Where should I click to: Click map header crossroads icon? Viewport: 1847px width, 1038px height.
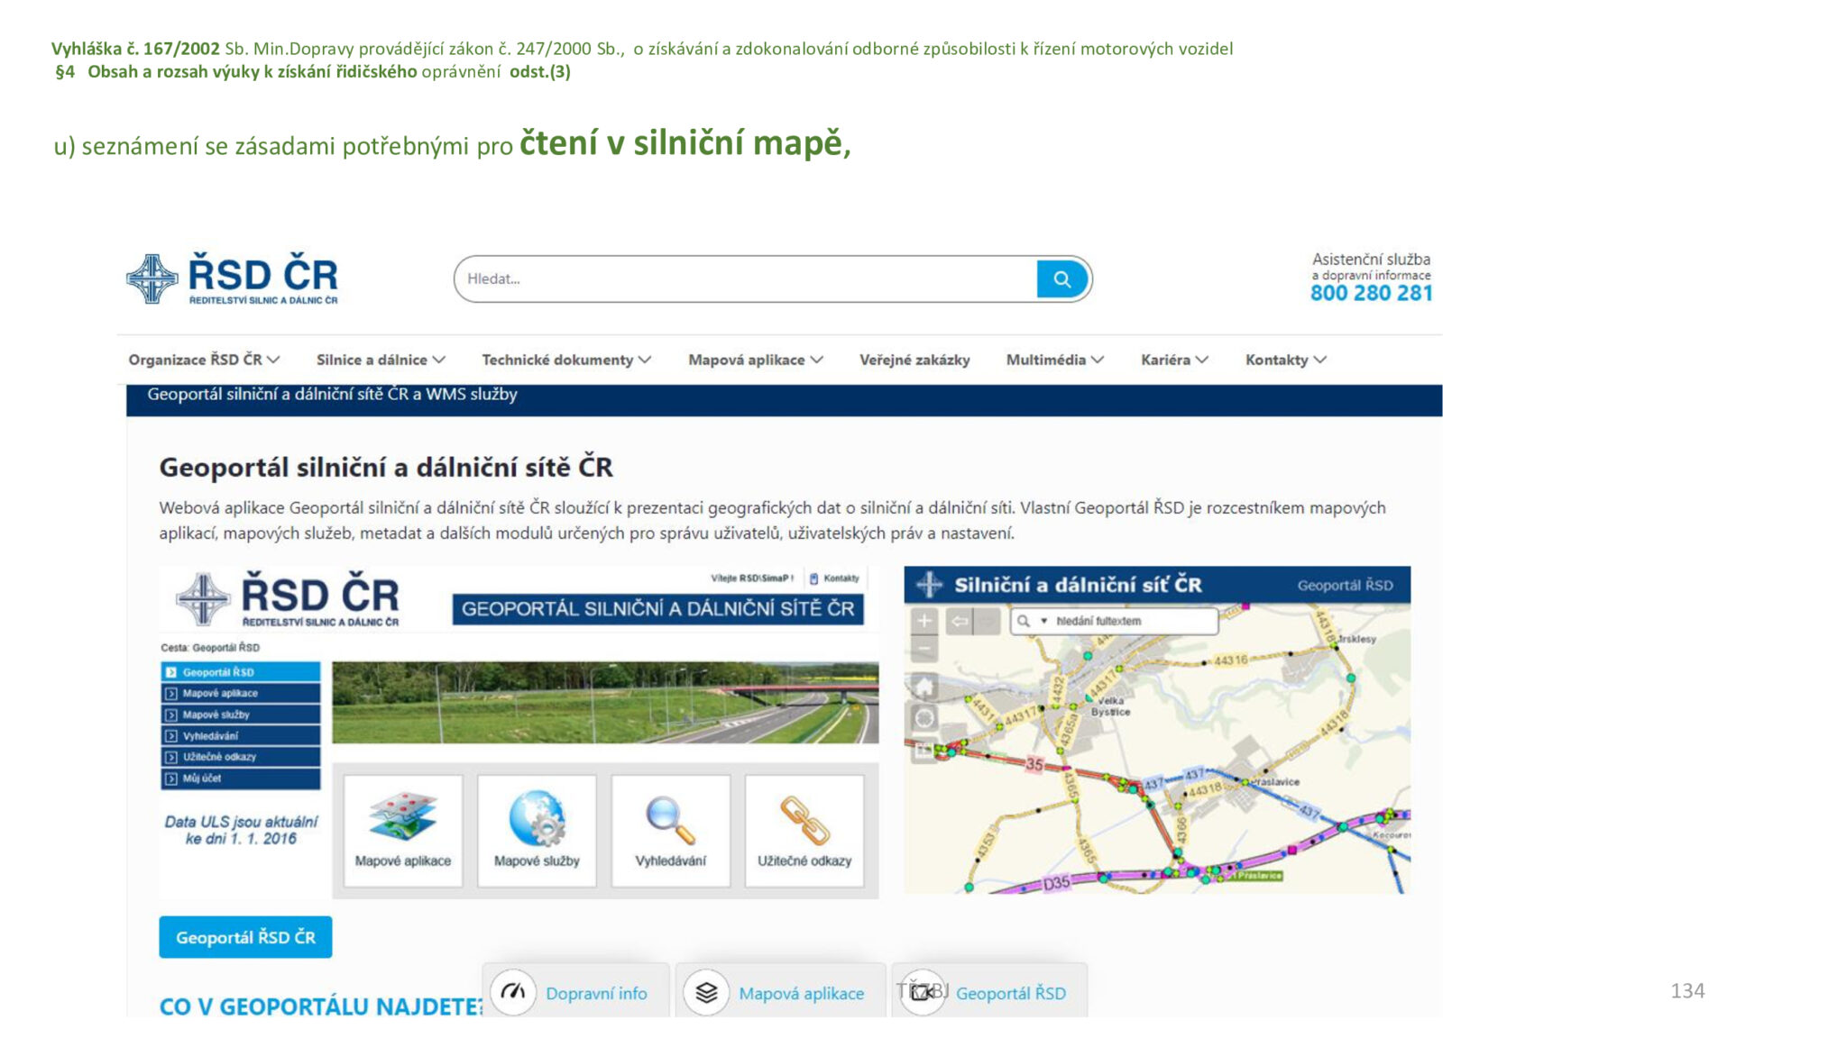click(x=929, y=585)
